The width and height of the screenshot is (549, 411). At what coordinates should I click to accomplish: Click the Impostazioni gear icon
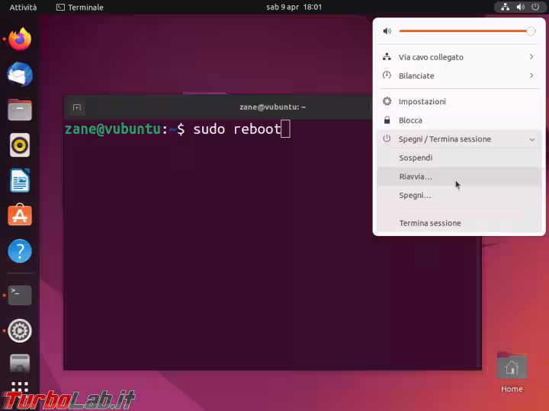[387, 101]
